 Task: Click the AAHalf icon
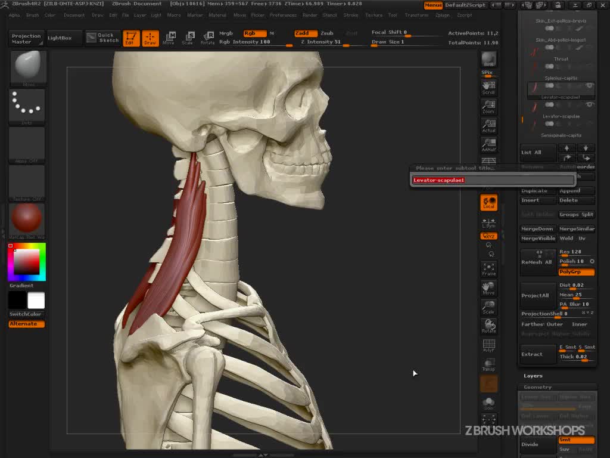coord(488,145)
